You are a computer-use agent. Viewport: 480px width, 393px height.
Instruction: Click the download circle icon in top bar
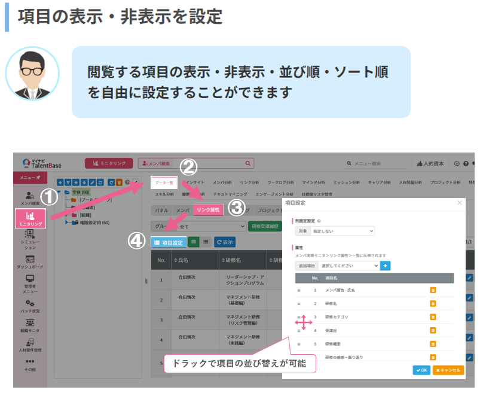[x=457, y=163]
